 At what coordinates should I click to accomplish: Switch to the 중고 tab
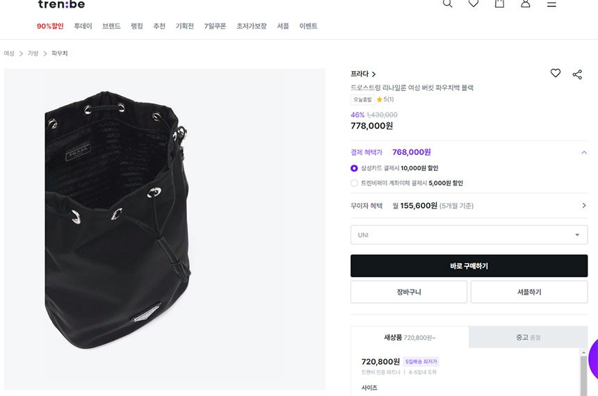528,337
